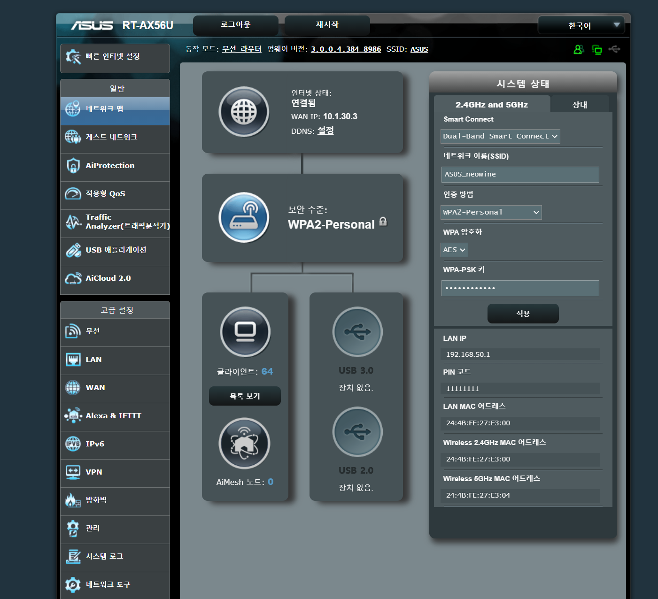Click the ASUS logo
The image size is (658, 599).
pyautogui.click(x=92, y=25)
